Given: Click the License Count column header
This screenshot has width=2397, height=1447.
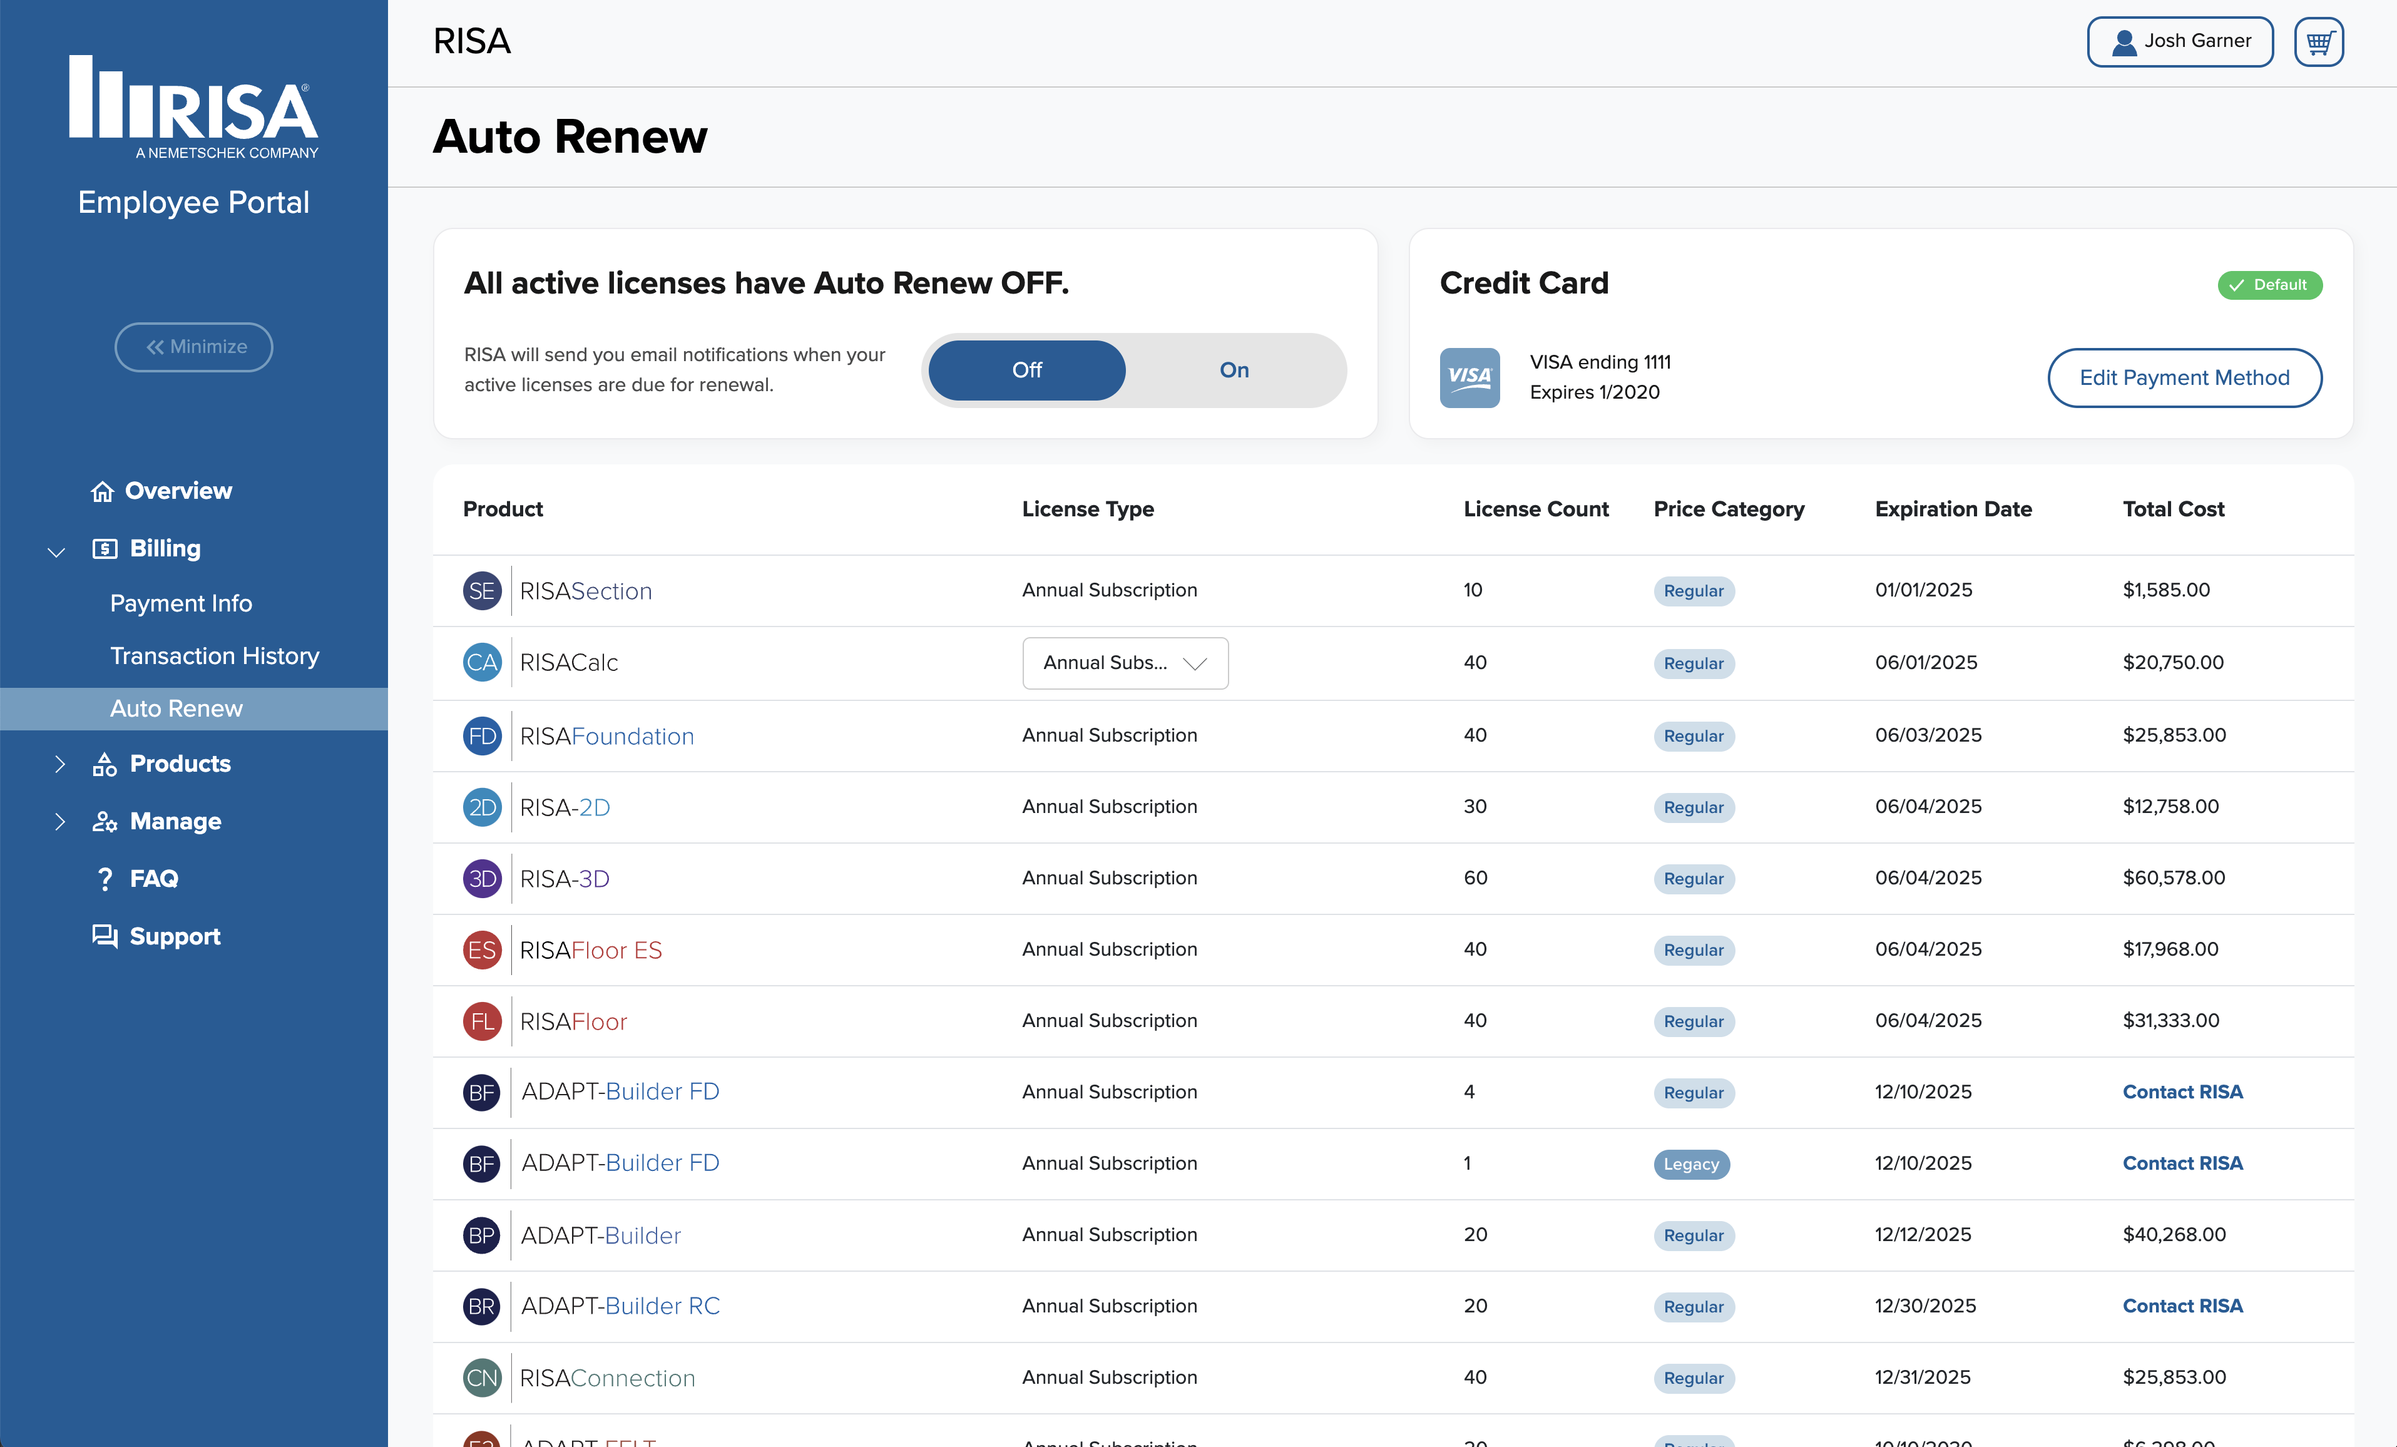Looking at the screenshot, I should [1536, 509].
